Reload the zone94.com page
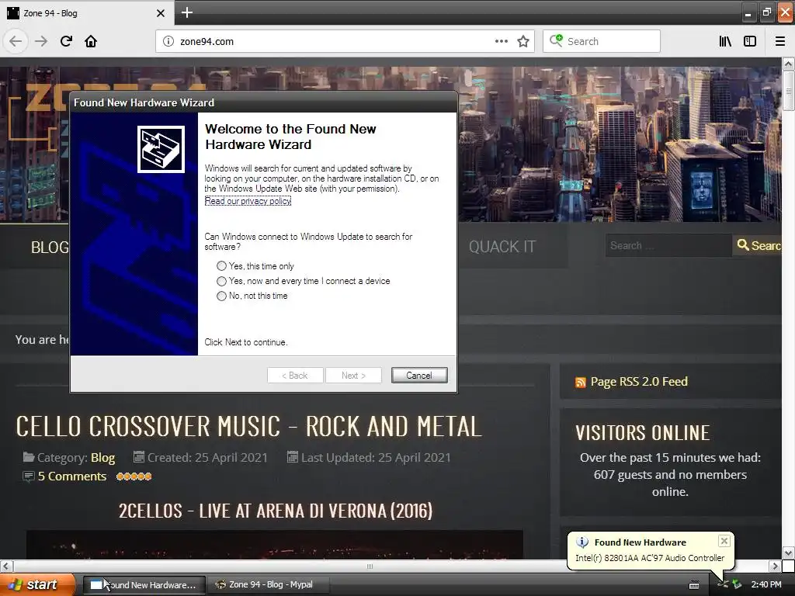The height and width of the screenshot is (596, 795). point(66,41)
